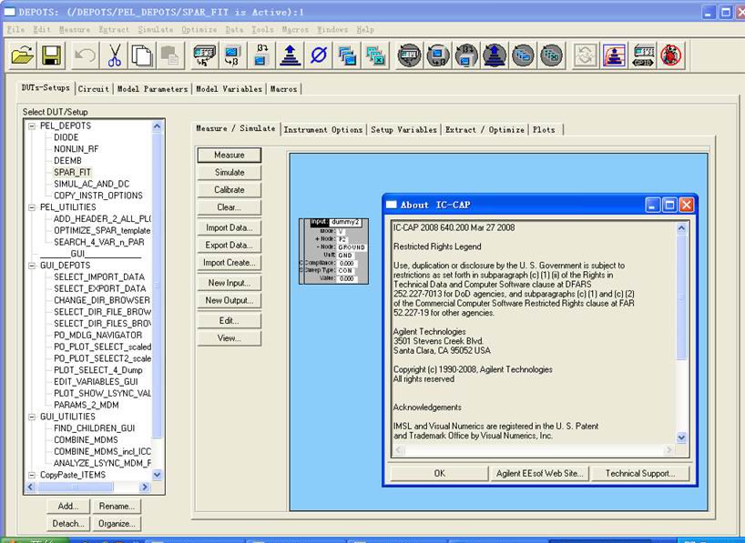Click the round pyramid optimize-all icon
The image size is (745, 543).
tap(495, 55)
